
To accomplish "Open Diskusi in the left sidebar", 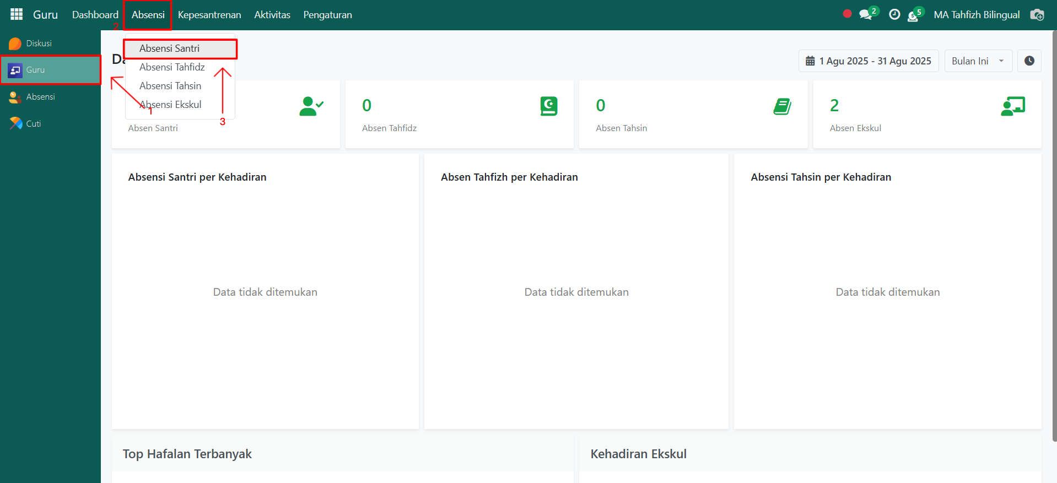I will point(39,44).
